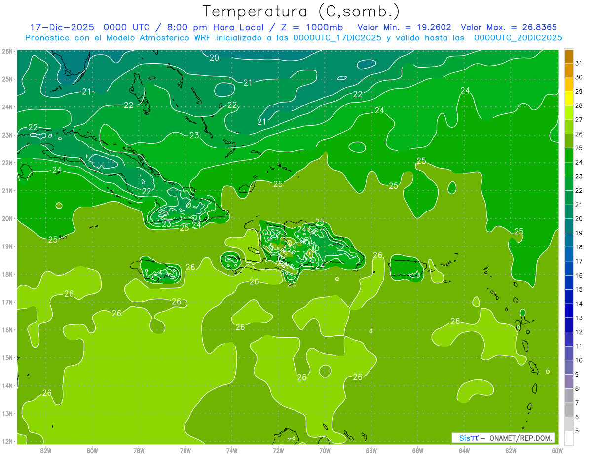Click the "10" value on the color scale
Screen dimensions: 592x457
579,360
